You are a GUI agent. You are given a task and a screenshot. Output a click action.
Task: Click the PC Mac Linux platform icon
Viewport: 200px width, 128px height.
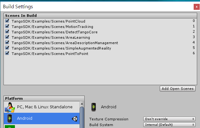[x=10, y=107]
